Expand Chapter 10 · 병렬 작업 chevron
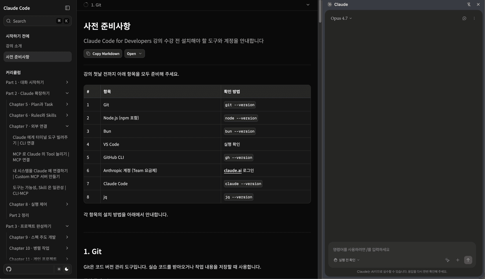The height and width of the screenshot is (279, 485). [x=67, y=248]
